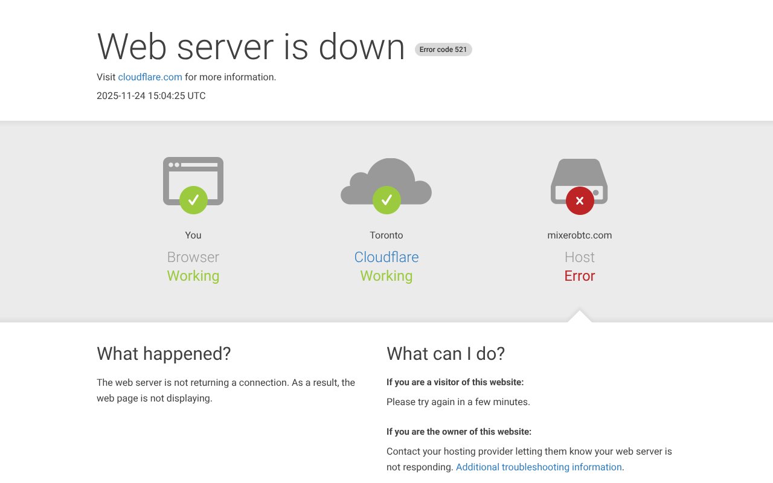Open the cloudflare.com link
The image size is (773, 483).
150,77
